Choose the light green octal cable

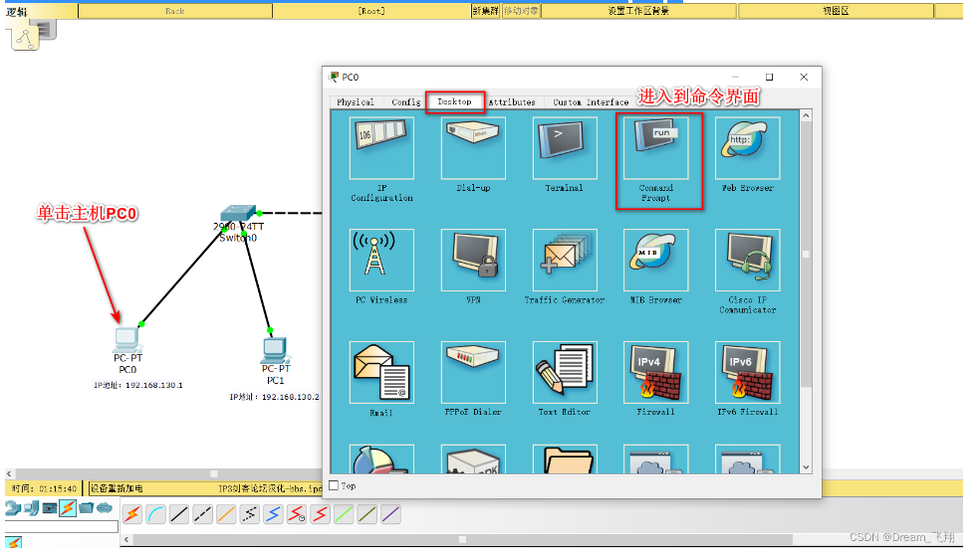pyautogui.click(x=344, y=514)
